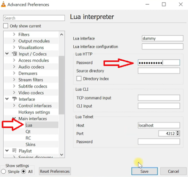The height and width of the screenshot is (177, 188).
Task: Click the Lua HTTP group label
Action: click(x=84, y=54)
